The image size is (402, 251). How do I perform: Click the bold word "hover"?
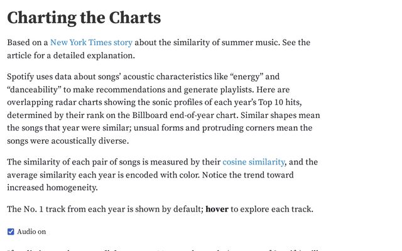coord(217,209)
